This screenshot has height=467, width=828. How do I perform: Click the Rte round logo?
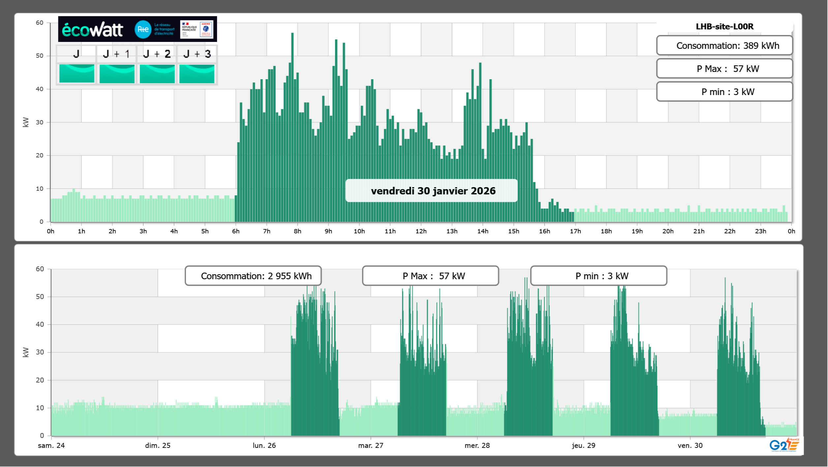[x=143, y=29]
